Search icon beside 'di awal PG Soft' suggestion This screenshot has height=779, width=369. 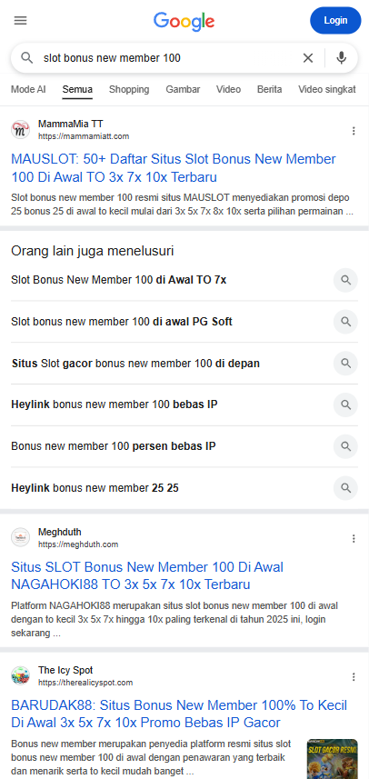pyautogui.click(x=345, y=322)
